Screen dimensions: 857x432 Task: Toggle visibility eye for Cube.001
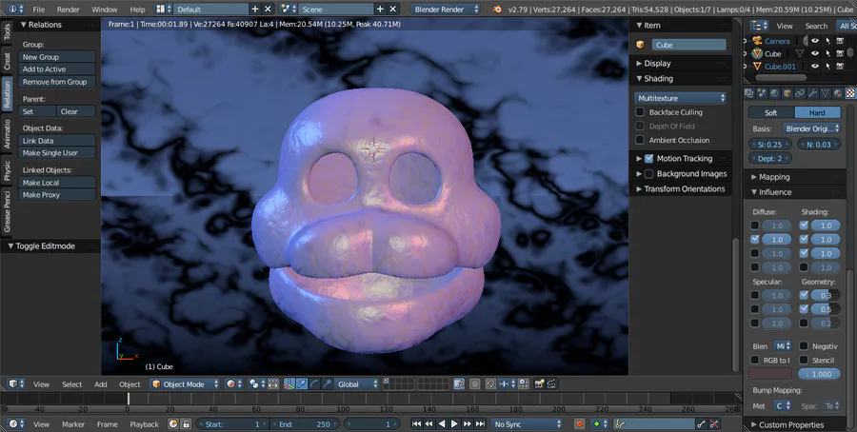coord(814,66)
